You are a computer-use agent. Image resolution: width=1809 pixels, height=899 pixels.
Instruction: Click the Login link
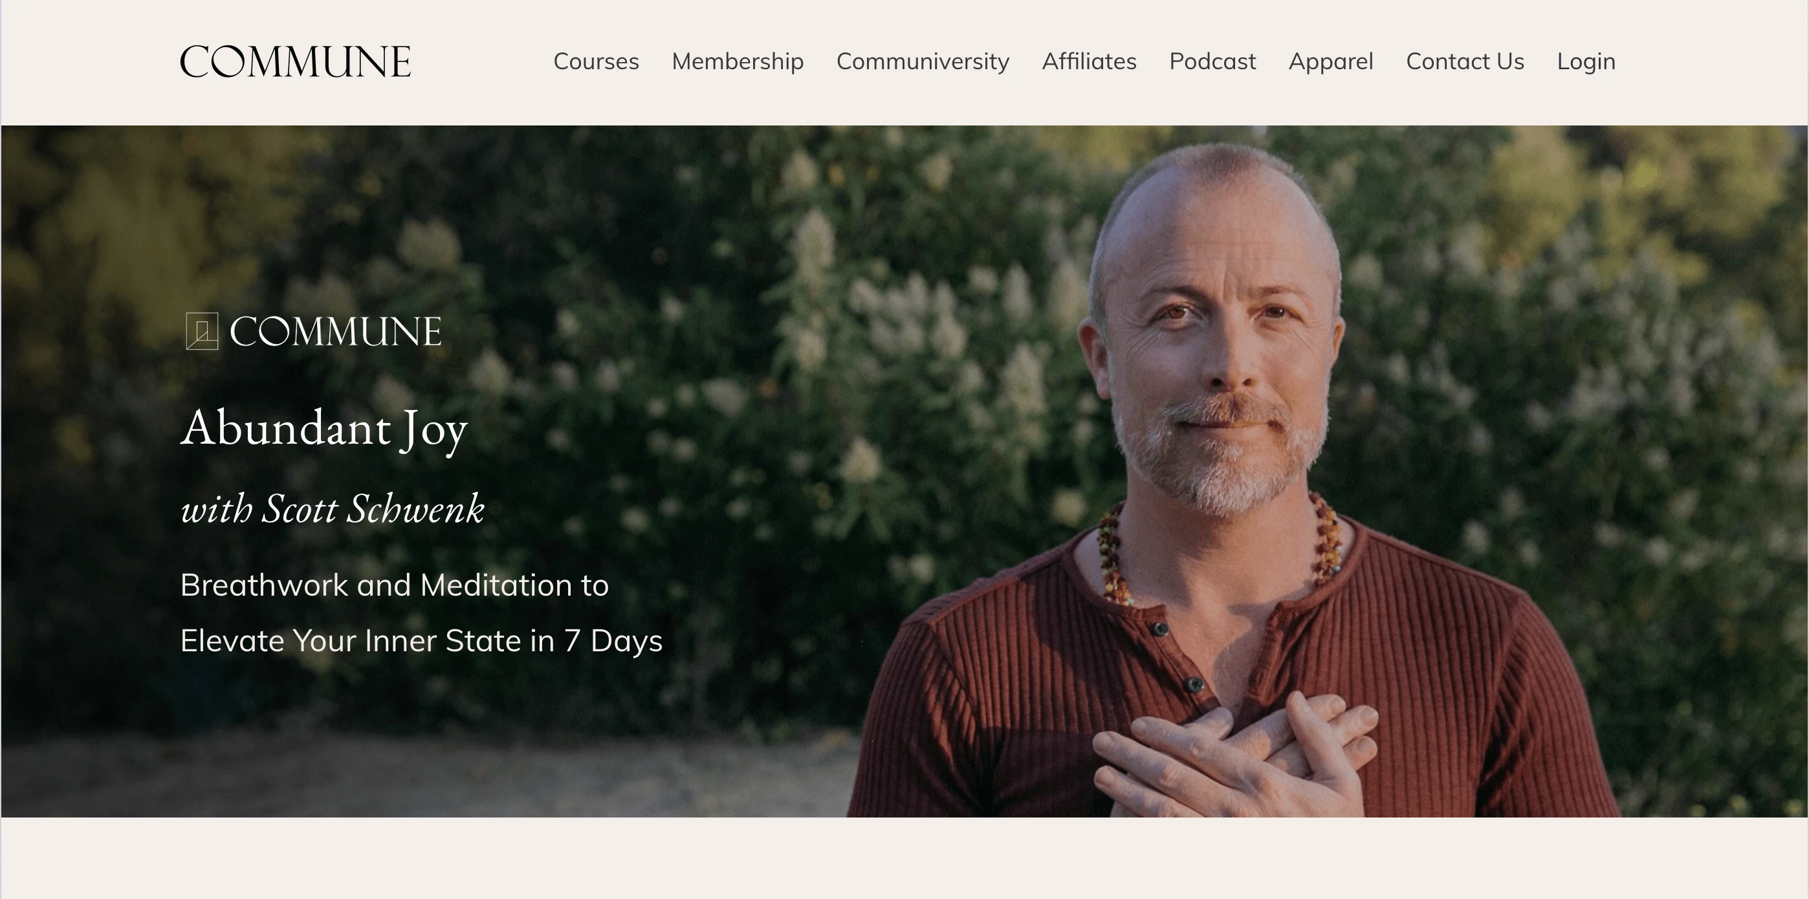click(x=1586, y=61)
